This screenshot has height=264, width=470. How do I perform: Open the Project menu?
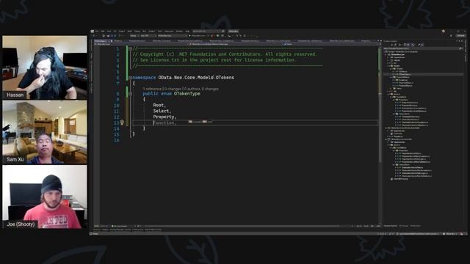pos(122,31)
